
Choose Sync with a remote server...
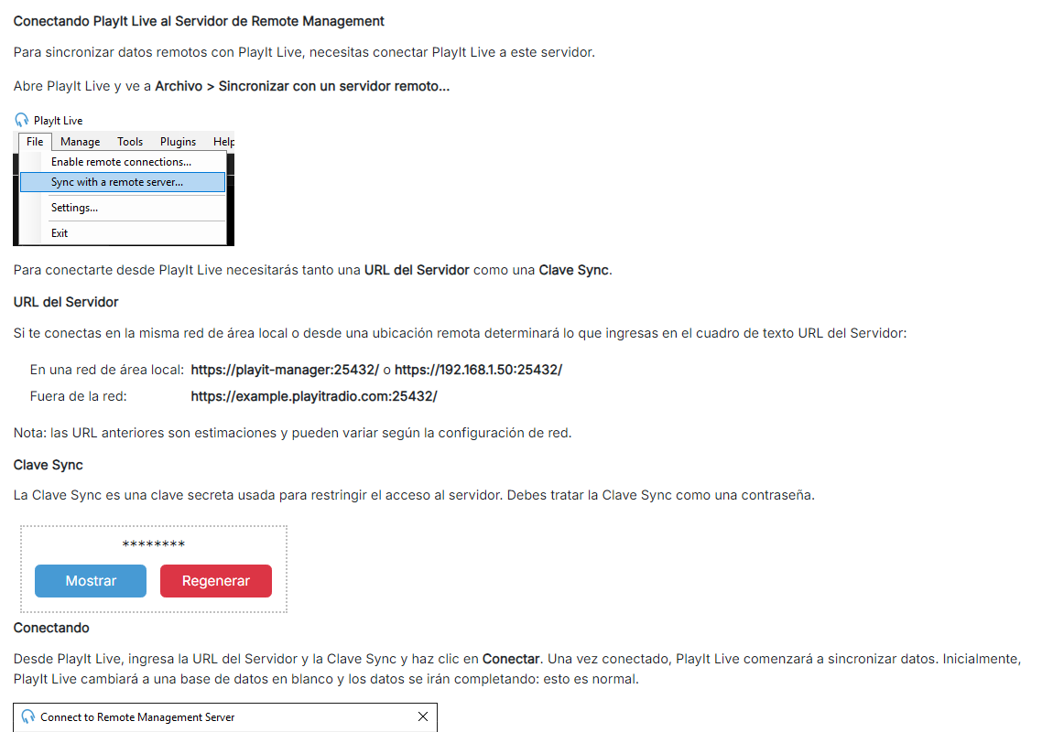click(x=123, y=182)
